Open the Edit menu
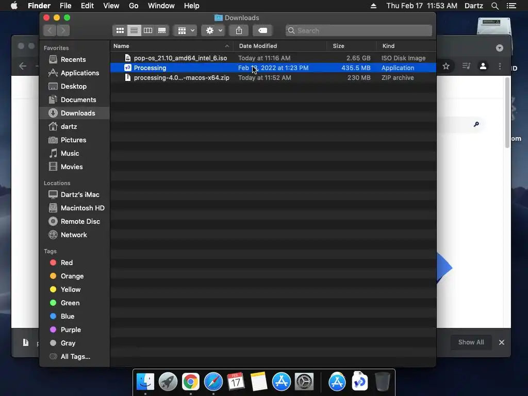Viewport: 528px width, 396px height. (87, 6)
